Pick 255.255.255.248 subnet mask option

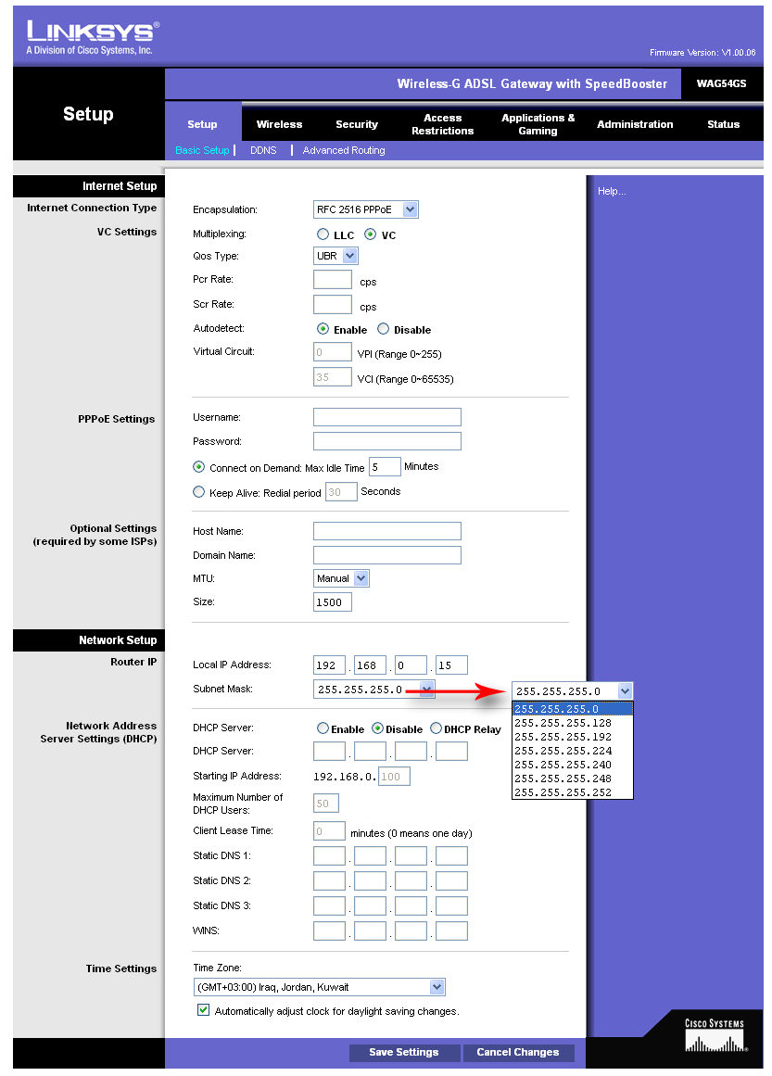coord(573,779)
